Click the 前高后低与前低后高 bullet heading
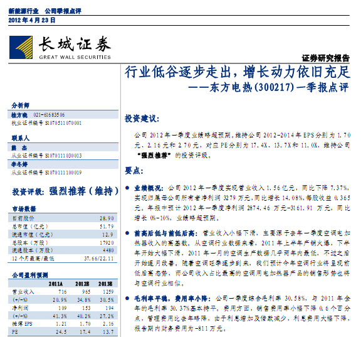 [165, 233]
